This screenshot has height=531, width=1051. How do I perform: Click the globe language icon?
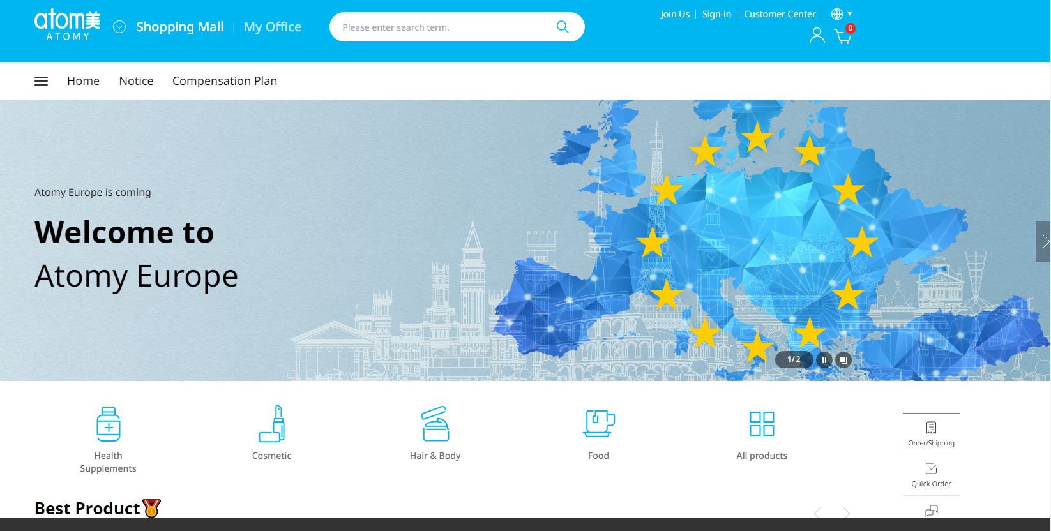pyautogui.click(x=837, y=14)
